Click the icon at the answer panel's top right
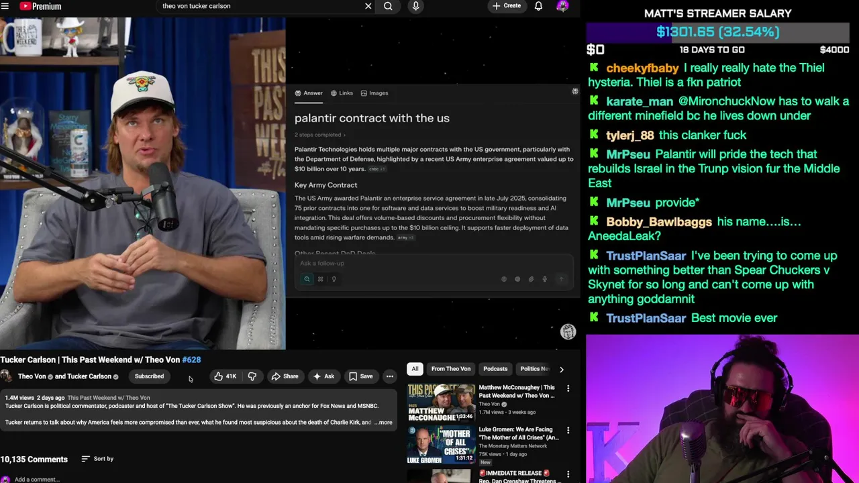Viewport: 859px width, 483px height. tap(575, 91)
